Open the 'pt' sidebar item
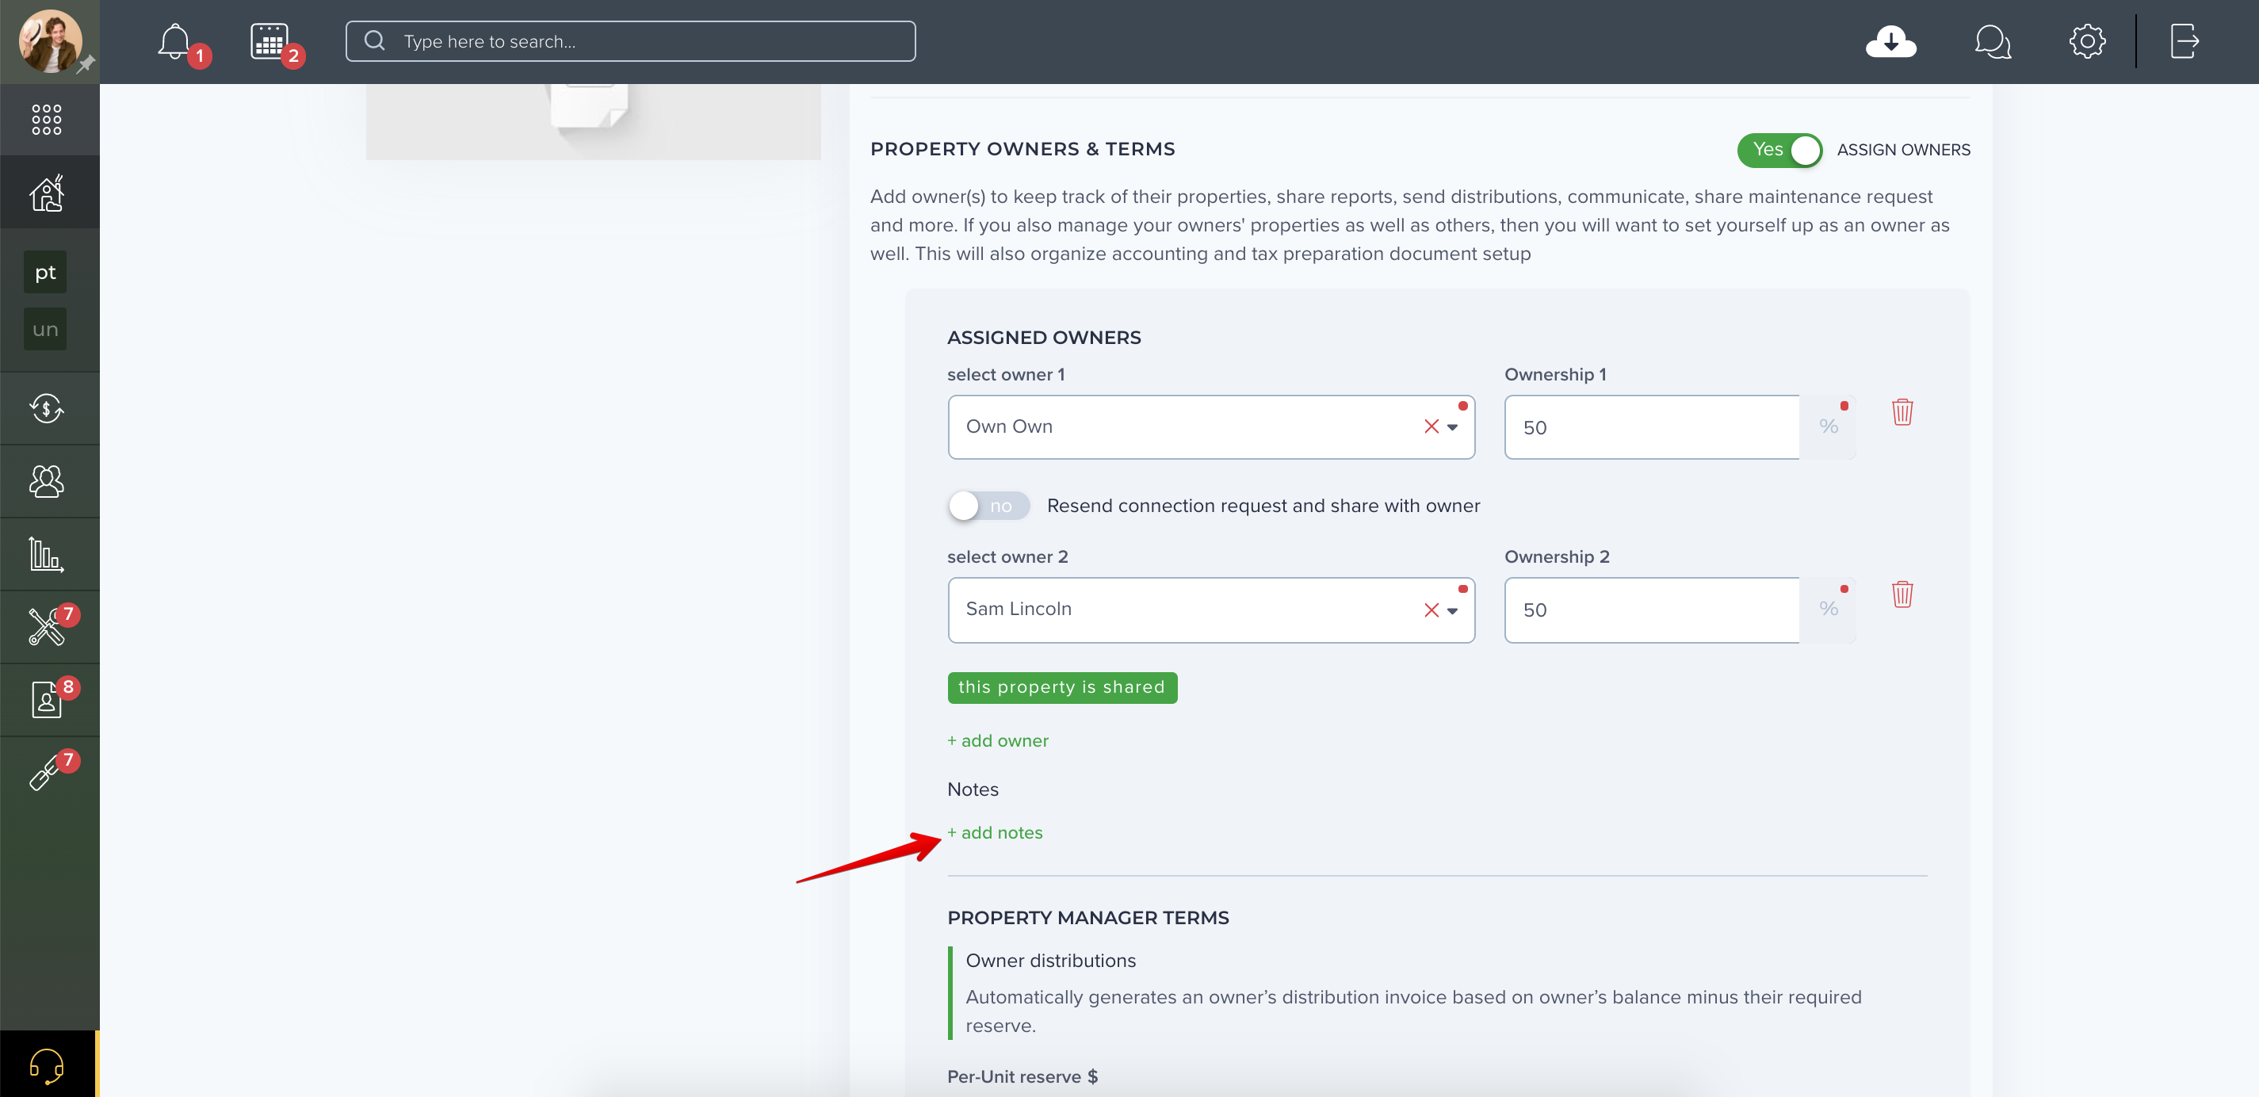This screenshot has width=2259, height=1097. pyautogui.click(x=44, y=273)
